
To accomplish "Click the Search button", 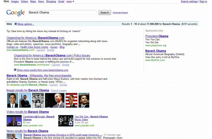I will (105, 13).
